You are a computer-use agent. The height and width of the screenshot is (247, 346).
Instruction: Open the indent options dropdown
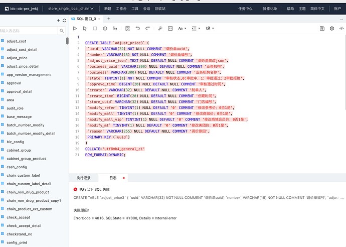[196, 28]
